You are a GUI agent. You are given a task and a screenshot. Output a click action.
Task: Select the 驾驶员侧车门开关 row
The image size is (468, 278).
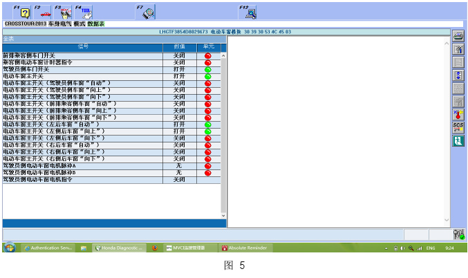click(111, 70)
